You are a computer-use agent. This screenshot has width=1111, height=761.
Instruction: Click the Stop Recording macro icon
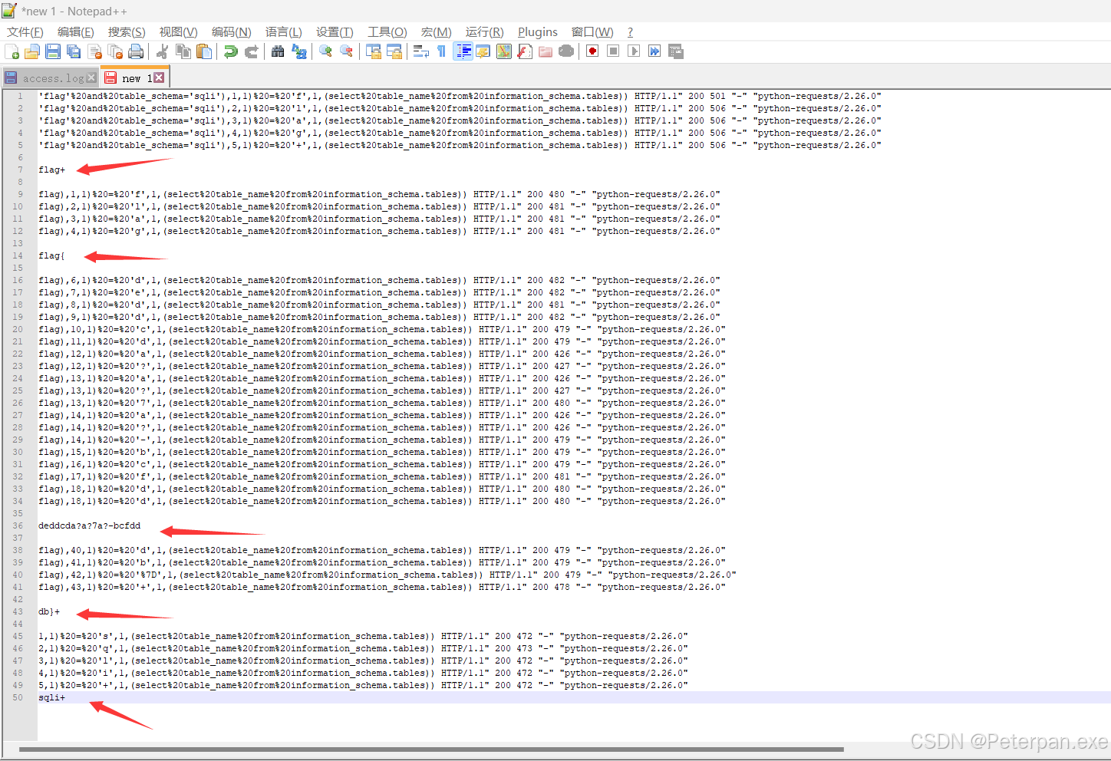613,51
